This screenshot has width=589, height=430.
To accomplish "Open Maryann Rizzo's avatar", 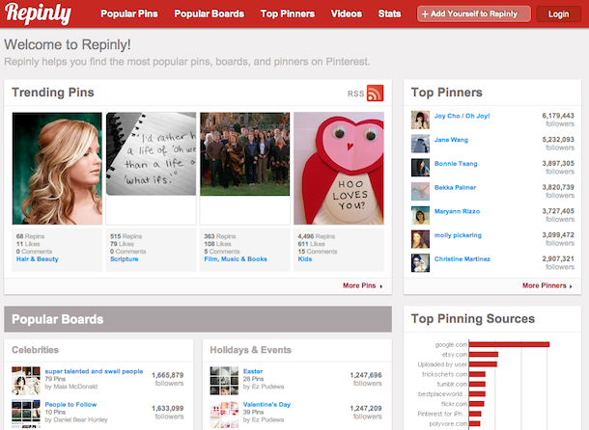I will click(420, 215).
